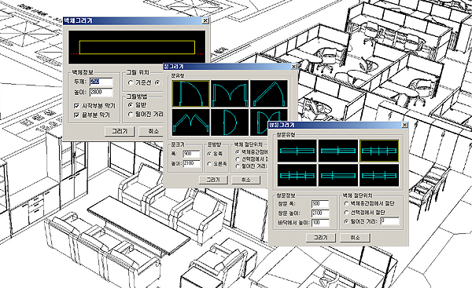Pick the bi-fold double door type thumbnail
472x288 pixels.
point(191,122)
